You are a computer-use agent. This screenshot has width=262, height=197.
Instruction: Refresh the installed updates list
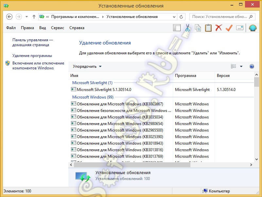point(181,17)
